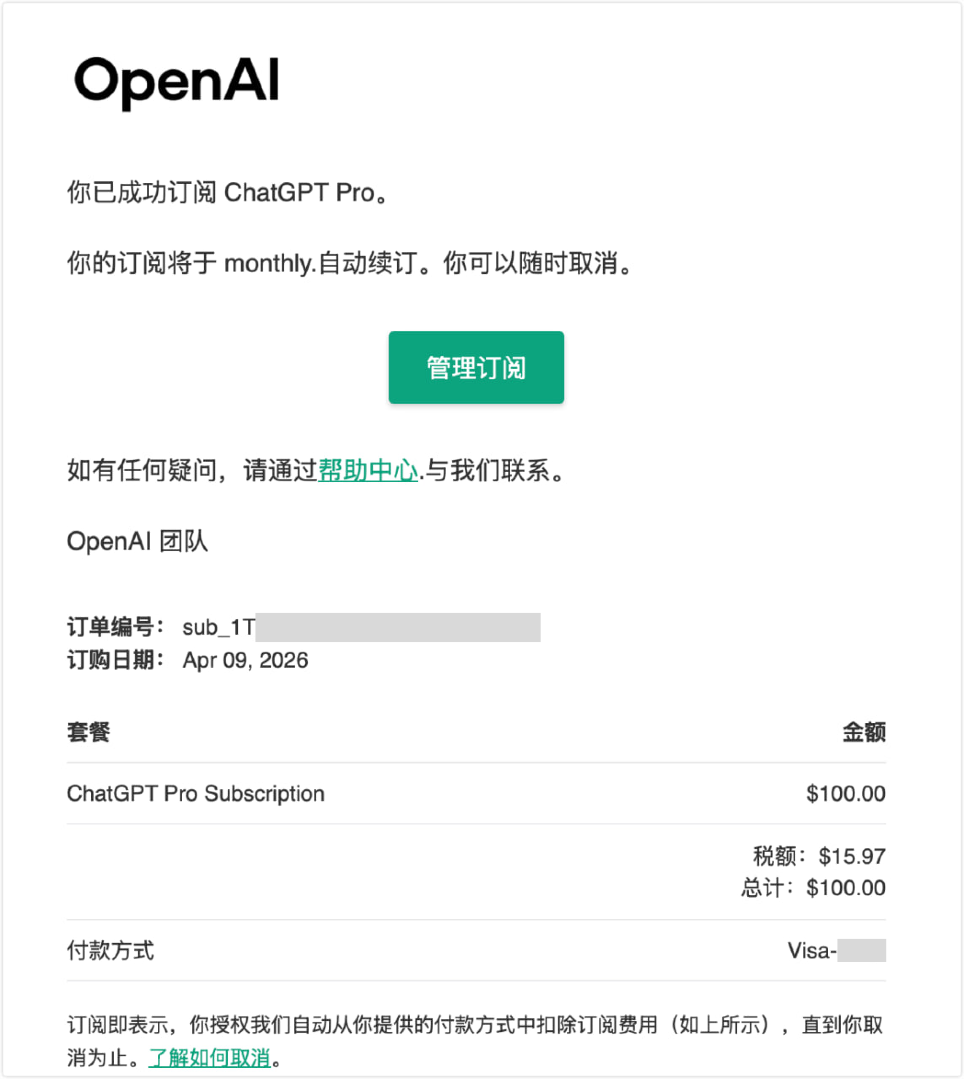This screenshot has height=1079, width=964.
Task: Select the ChatGPT Pro Subscription line item
Action: pyautogui.click(x=195, y=793)
